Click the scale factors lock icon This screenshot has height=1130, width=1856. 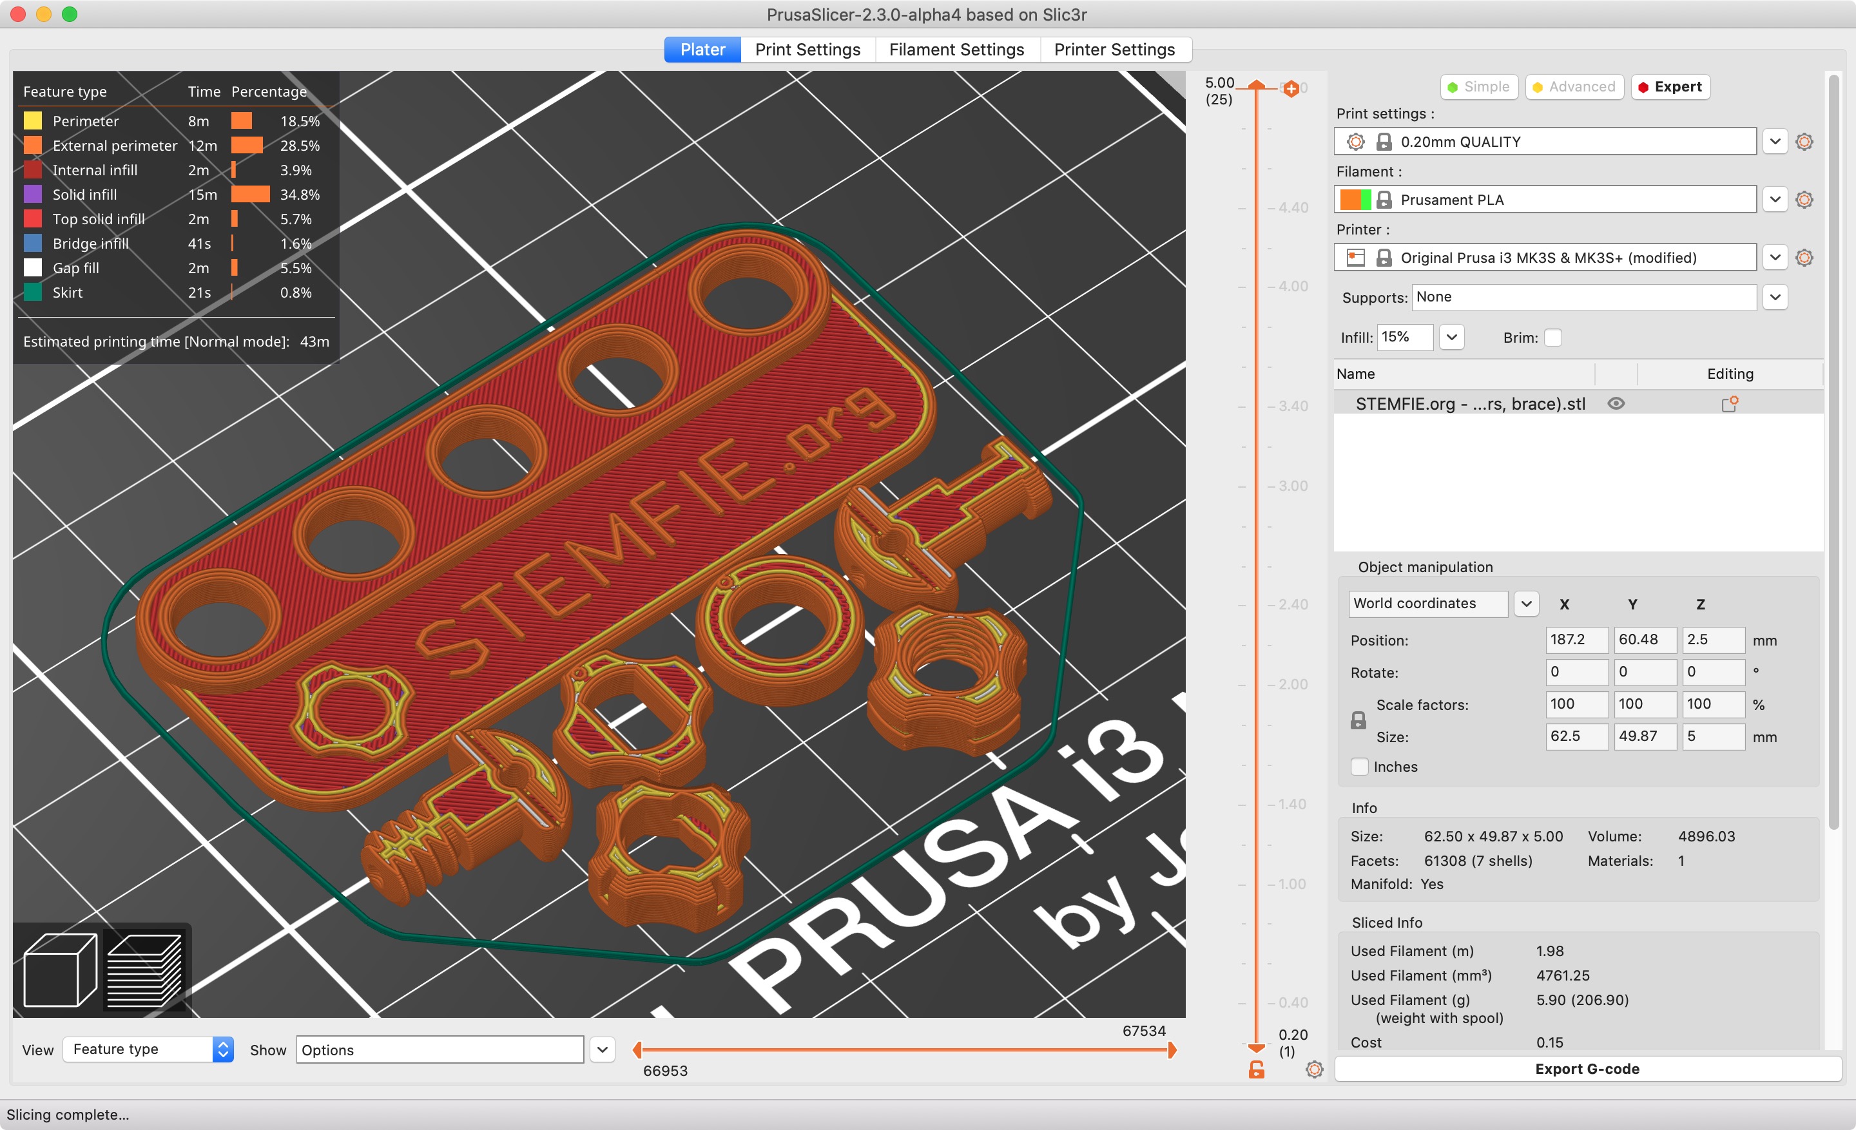(1358, 720)
